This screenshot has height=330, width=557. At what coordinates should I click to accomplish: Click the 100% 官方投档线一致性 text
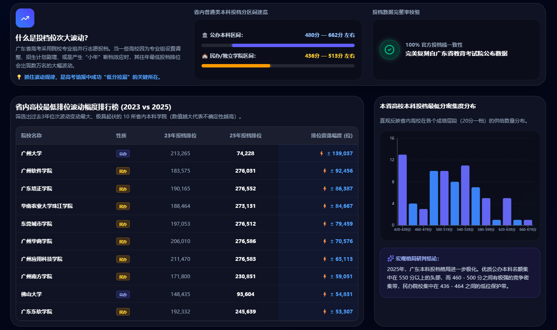pos(434,45)
